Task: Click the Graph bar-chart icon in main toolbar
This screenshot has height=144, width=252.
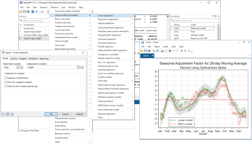Action: 42,11
